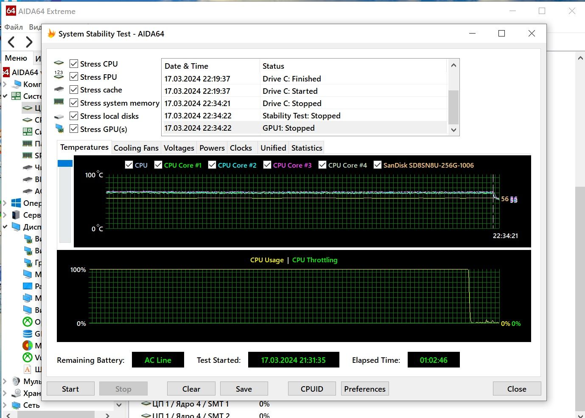This screenshot has width=585, height=418.
Task: Click the log list vertical scrollbar thumb
Action: click(x=453, y=107)
